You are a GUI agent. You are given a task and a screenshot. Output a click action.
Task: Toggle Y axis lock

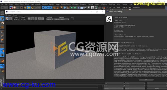tap(47, 7)
